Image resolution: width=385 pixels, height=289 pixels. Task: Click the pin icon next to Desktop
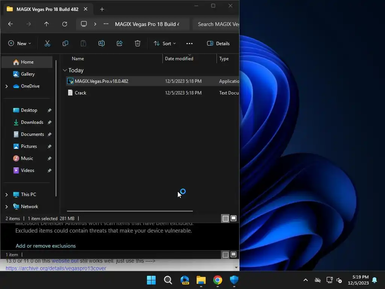pos(49,110)
